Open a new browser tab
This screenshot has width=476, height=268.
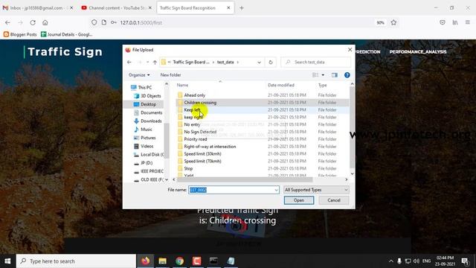pyautogui.click(x=242, y=8)
